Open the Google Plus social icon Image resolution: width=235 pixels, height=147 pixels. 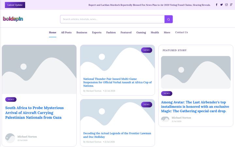click(231, 5)
